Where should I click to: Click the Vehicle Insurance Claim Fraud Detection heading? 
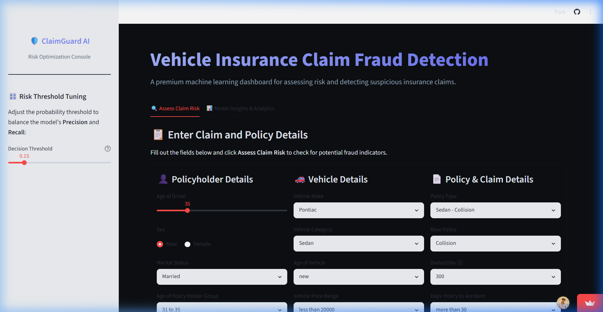(319, 60)
